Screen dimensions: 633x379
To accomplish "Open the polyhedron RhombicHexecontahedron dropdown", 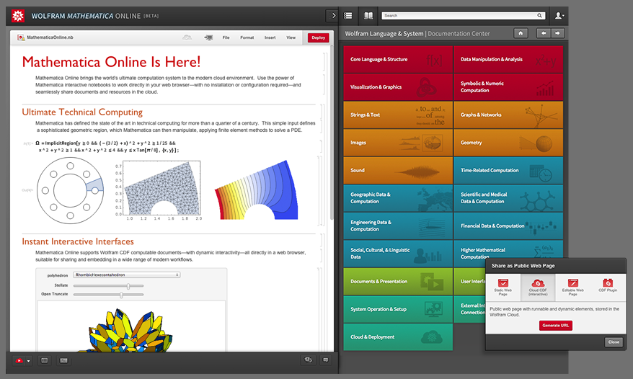I will [126, 275].
